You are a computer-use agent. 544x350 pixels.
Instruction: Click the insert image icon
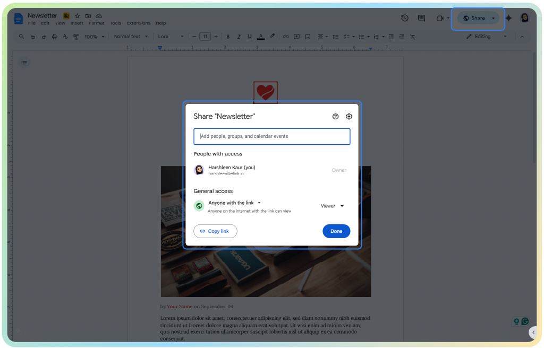(308, 37)
